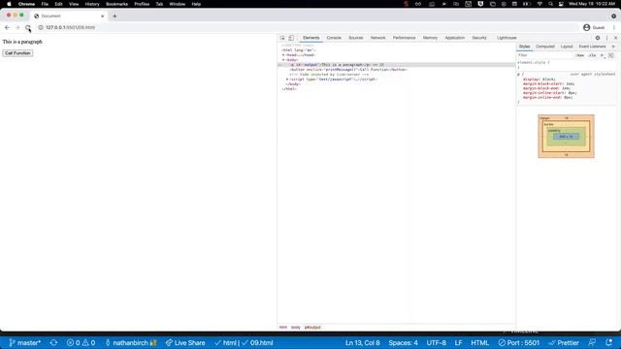Click the Prettier status item
This screenshot has width=621, height=349.
pos(564,343)
